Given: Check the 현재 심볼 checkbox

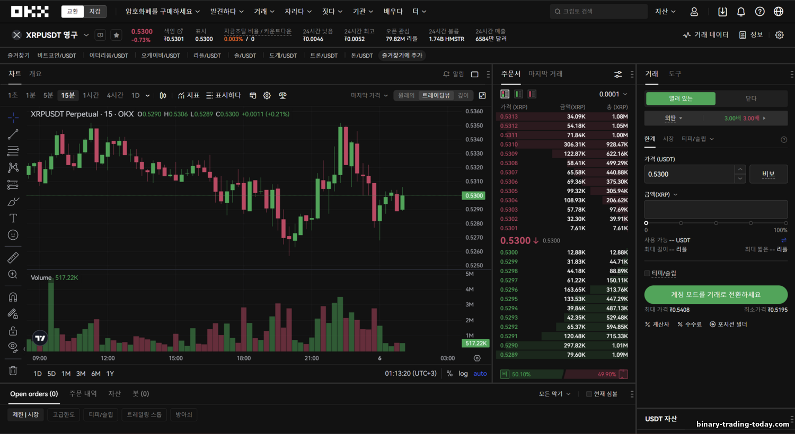Looking at the screenshot, I should tap(589, 394).
